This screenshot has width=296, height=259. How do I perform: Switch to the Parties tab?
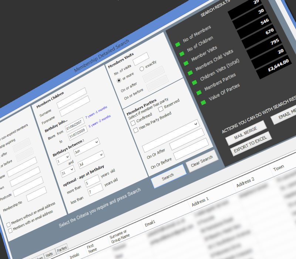(62, 249)
